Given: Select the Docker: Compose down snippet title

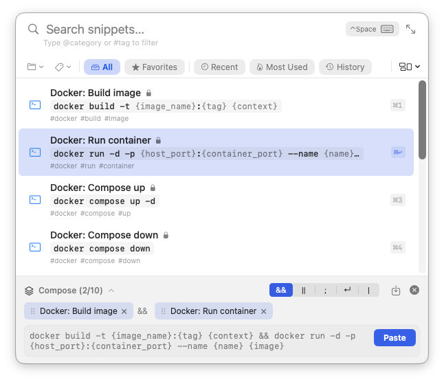Looking at the screenshot, I should [104, 235].
